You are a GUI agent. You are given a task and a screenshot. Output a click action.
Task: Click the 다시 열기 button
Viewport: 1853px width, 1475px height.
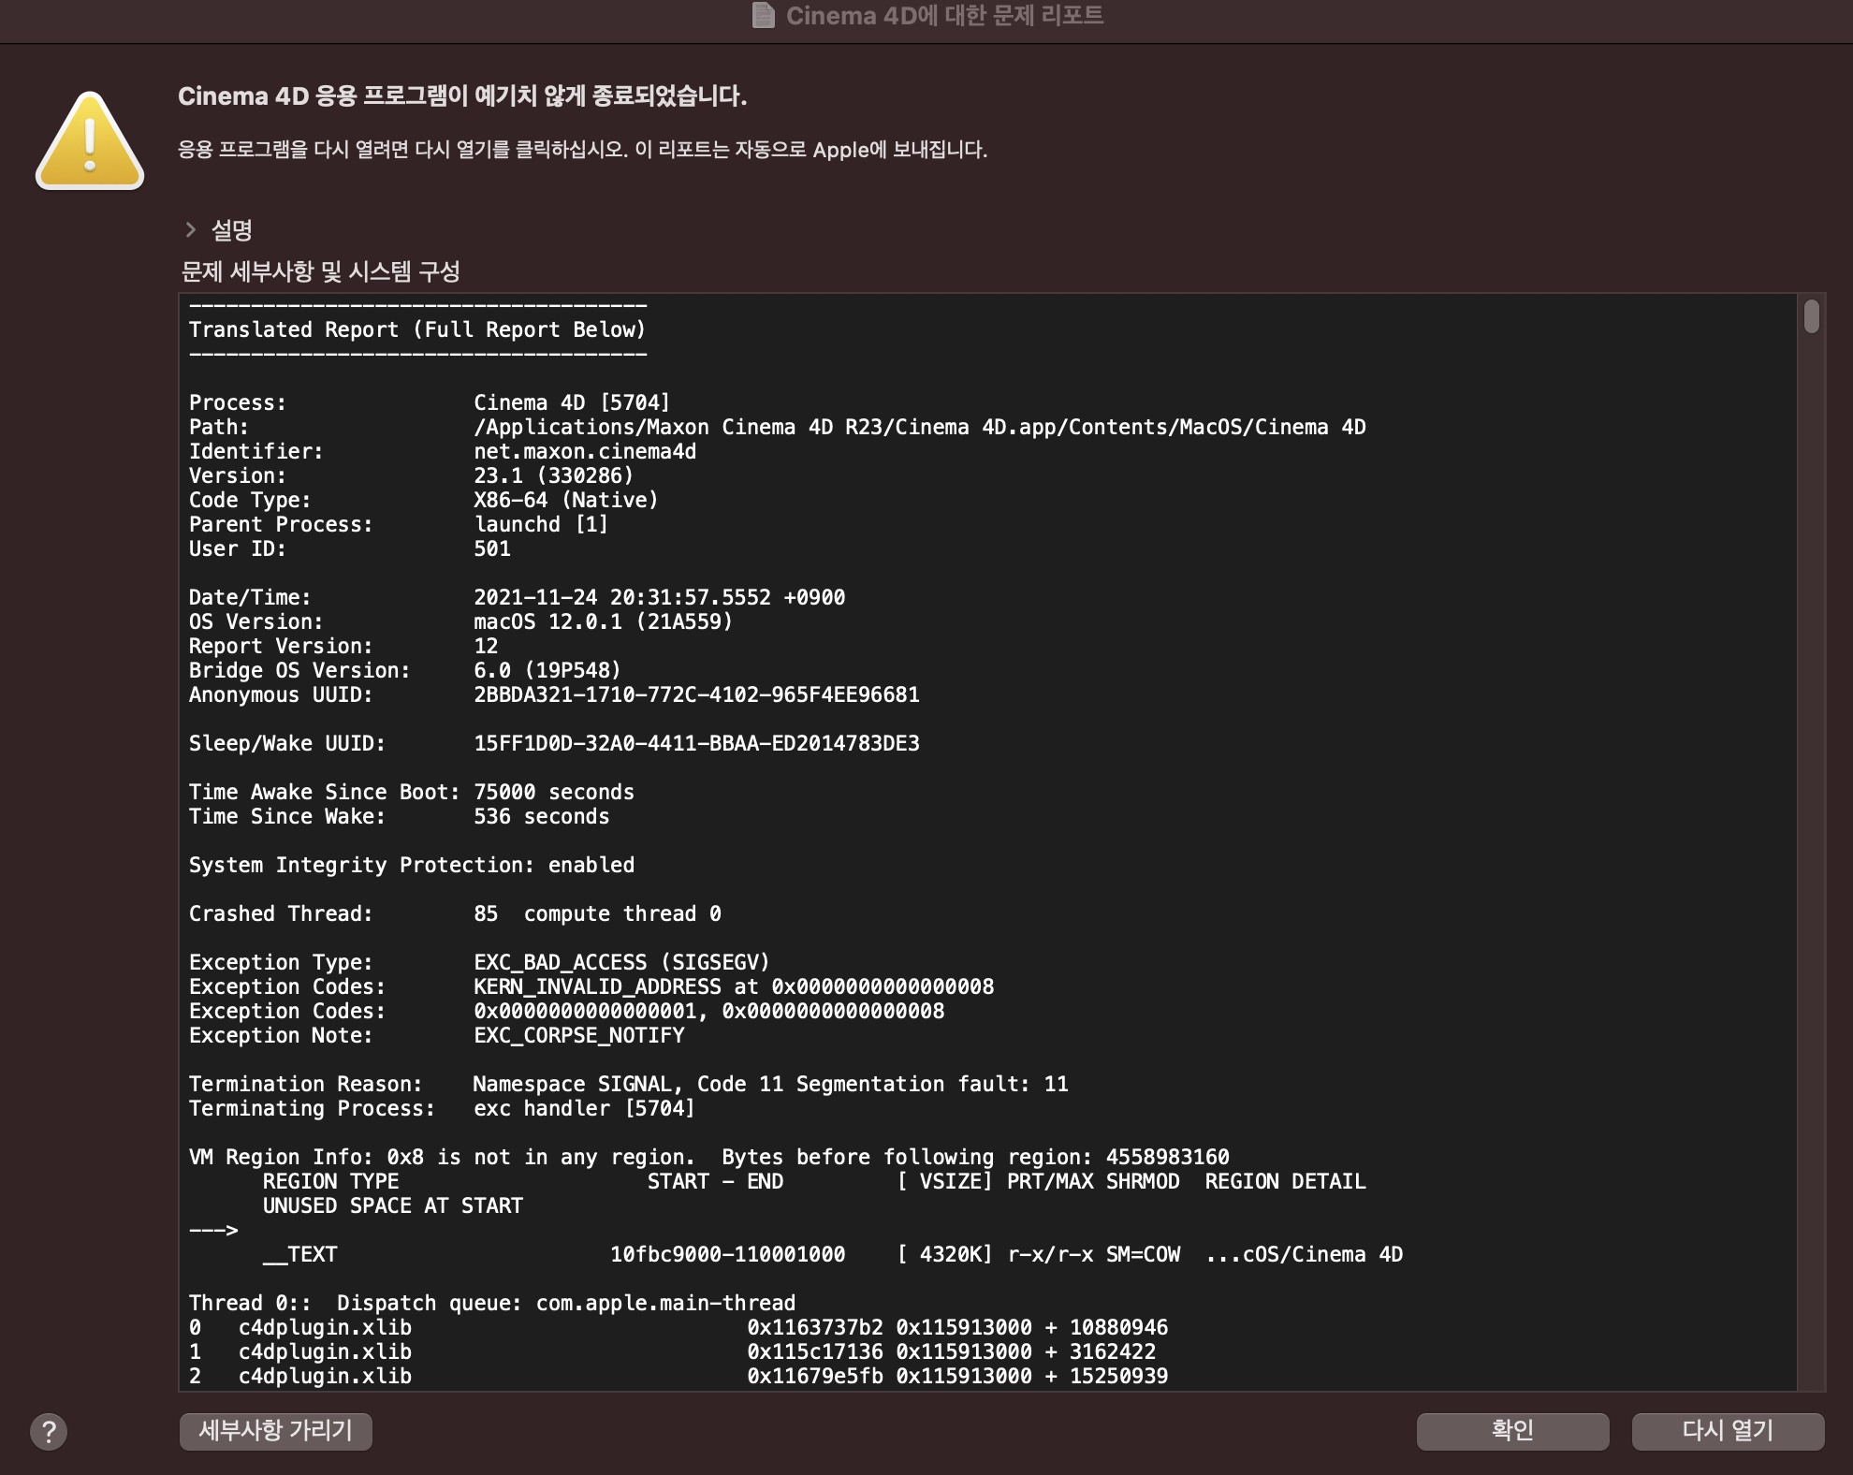1728,1430
